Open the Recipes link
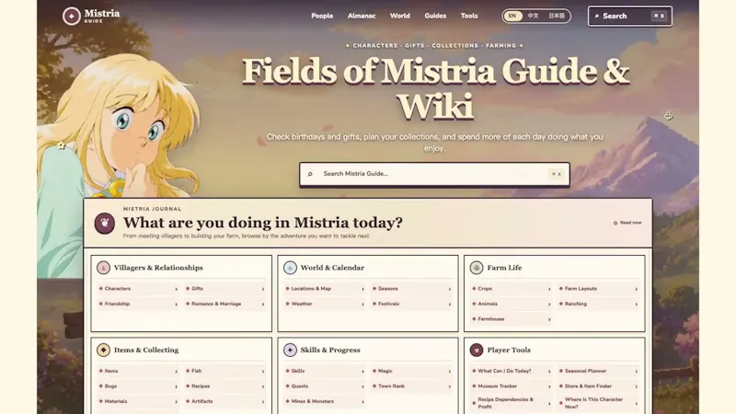The width and height of the screenshot is (736, 414). coord(224,386)
